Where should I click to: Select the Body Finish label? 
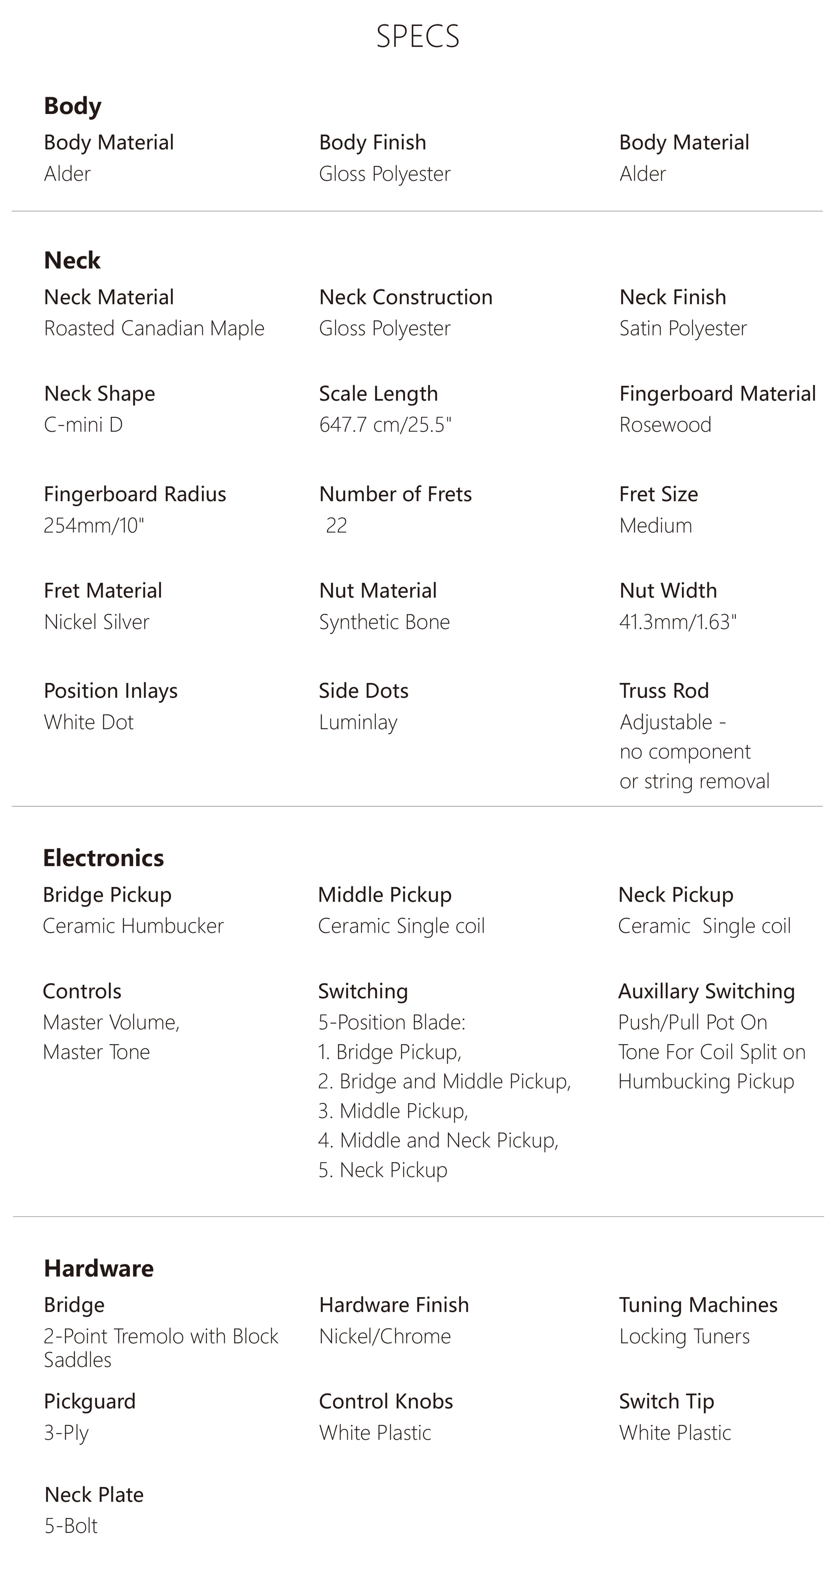373,142
